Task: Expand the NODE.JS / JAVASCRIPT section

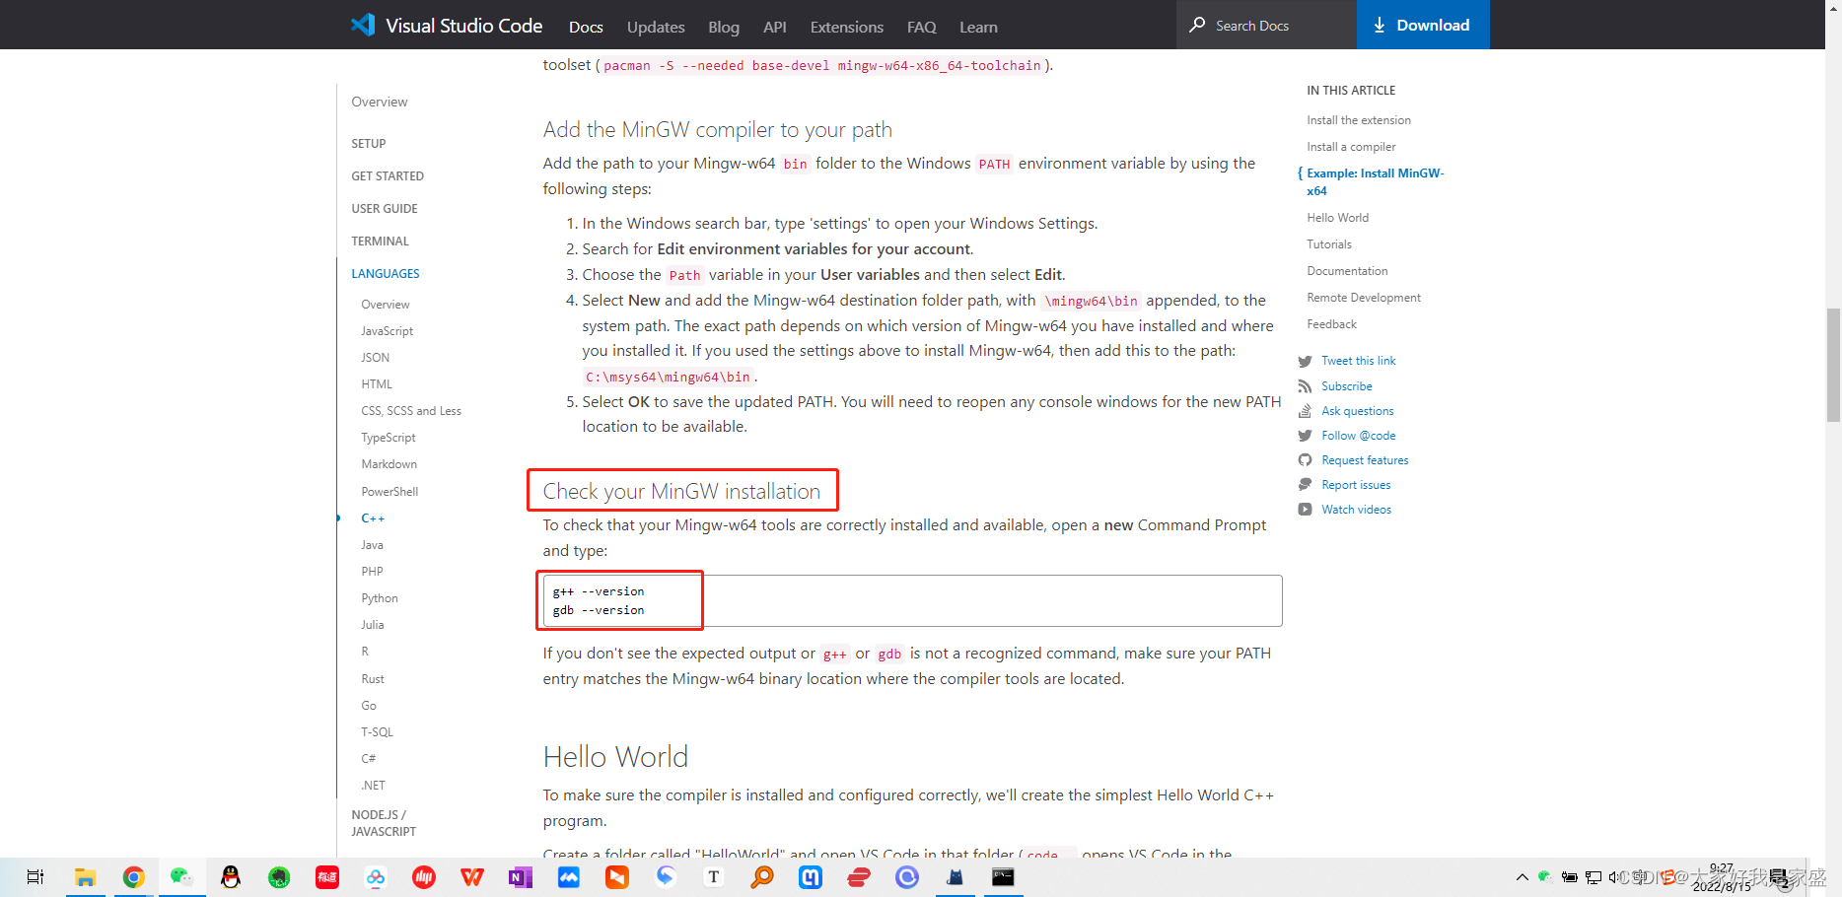Action: (x=384, y=823)
